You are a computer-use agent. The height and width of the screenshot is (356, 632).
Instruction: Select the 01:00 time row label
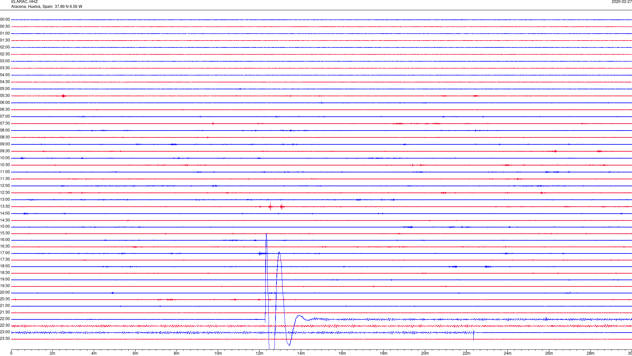pyautogui.click(x=5, y=33)
